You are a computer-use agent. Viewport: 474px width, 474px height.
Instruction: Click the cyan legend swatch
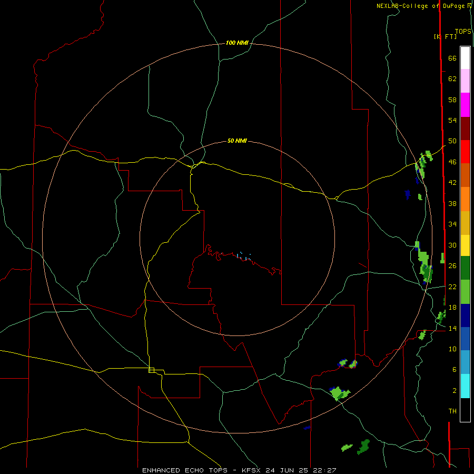465,386
